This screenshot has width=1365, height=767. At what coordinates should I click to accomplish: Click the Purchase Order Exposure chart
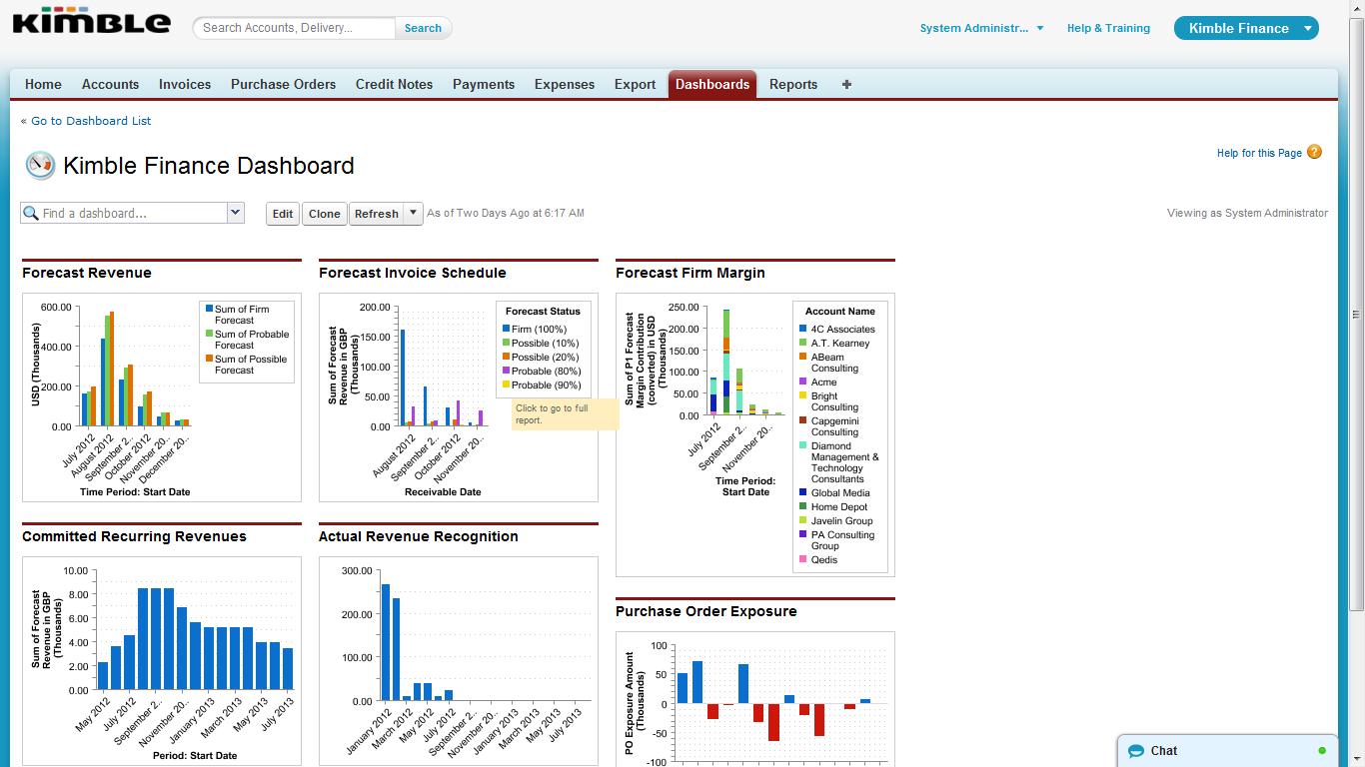(755, 699)
